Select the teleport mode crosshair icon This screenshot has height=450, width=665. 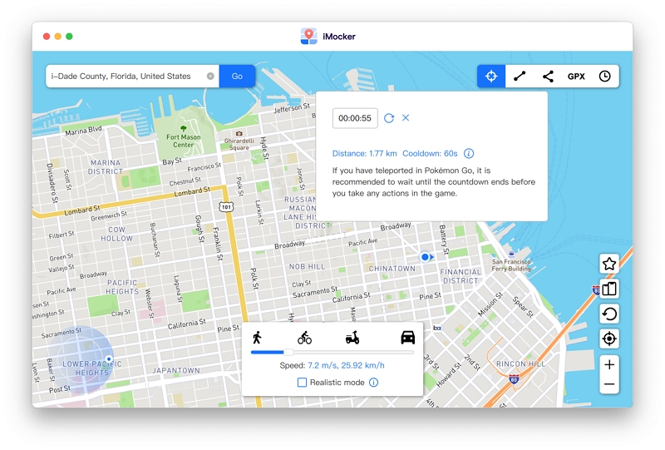click(x=491, y=77)
